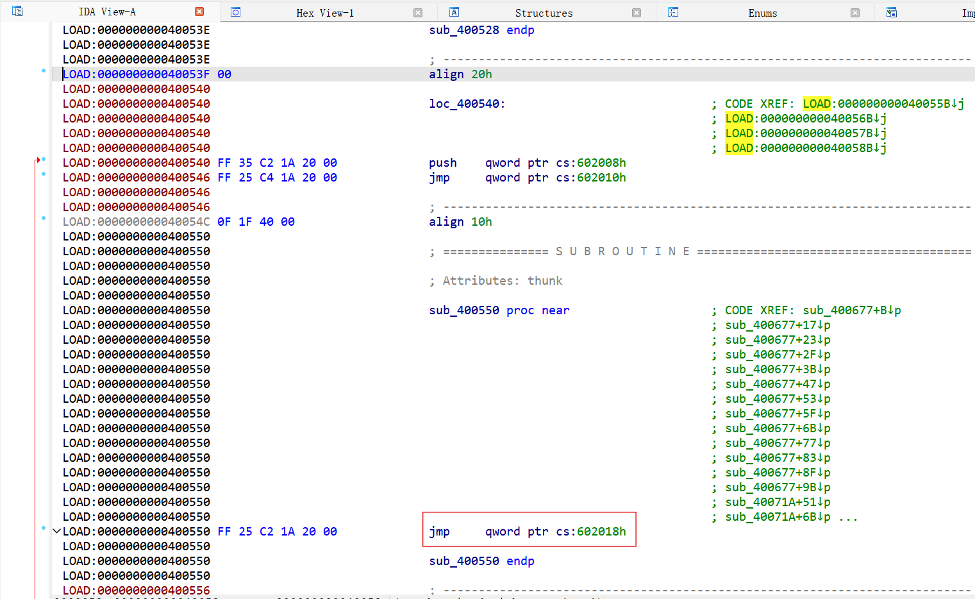Click hex bytes 'FF 25 C2 1A 20 00'
Viewport: 975px width, 599px height.
(277, 532)
